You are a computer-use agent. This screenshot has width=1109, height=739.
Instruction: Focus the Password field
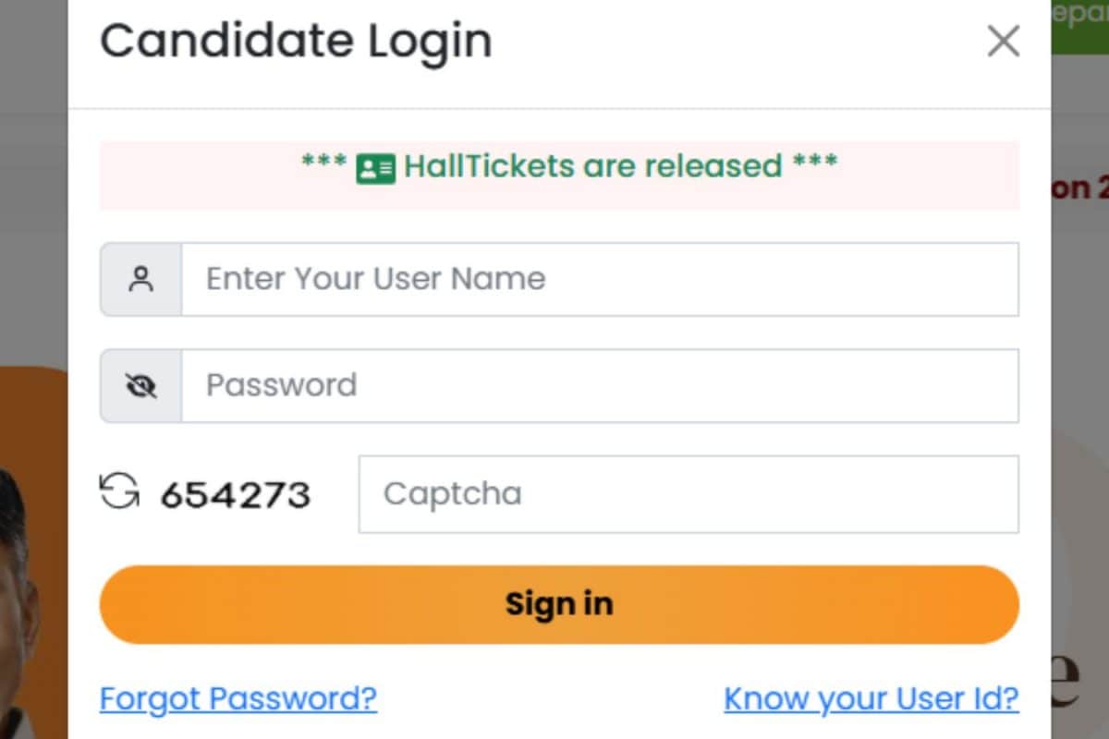[600, 385]
